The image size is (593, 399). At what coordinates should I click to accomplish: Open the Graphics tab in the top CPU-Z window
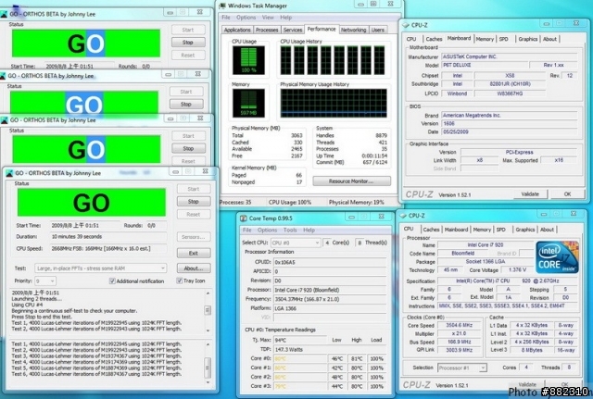(x=527, y=39)
